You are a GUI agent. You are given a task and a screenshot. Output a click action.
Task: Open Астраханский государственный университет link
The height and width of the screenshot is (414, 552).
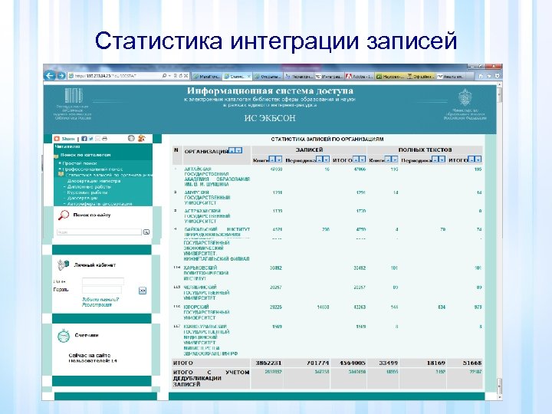click(207, 216)
